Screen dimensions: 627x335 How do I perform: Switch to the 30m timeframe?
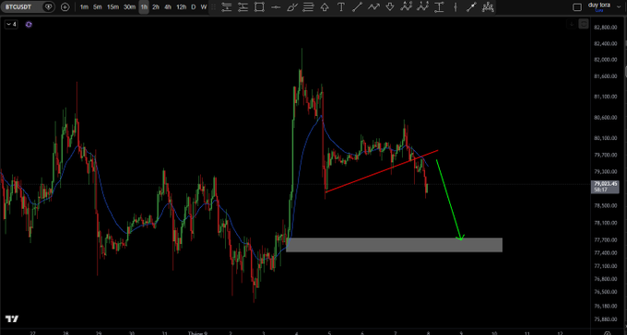pyautogui.click(x=129, y=6)
